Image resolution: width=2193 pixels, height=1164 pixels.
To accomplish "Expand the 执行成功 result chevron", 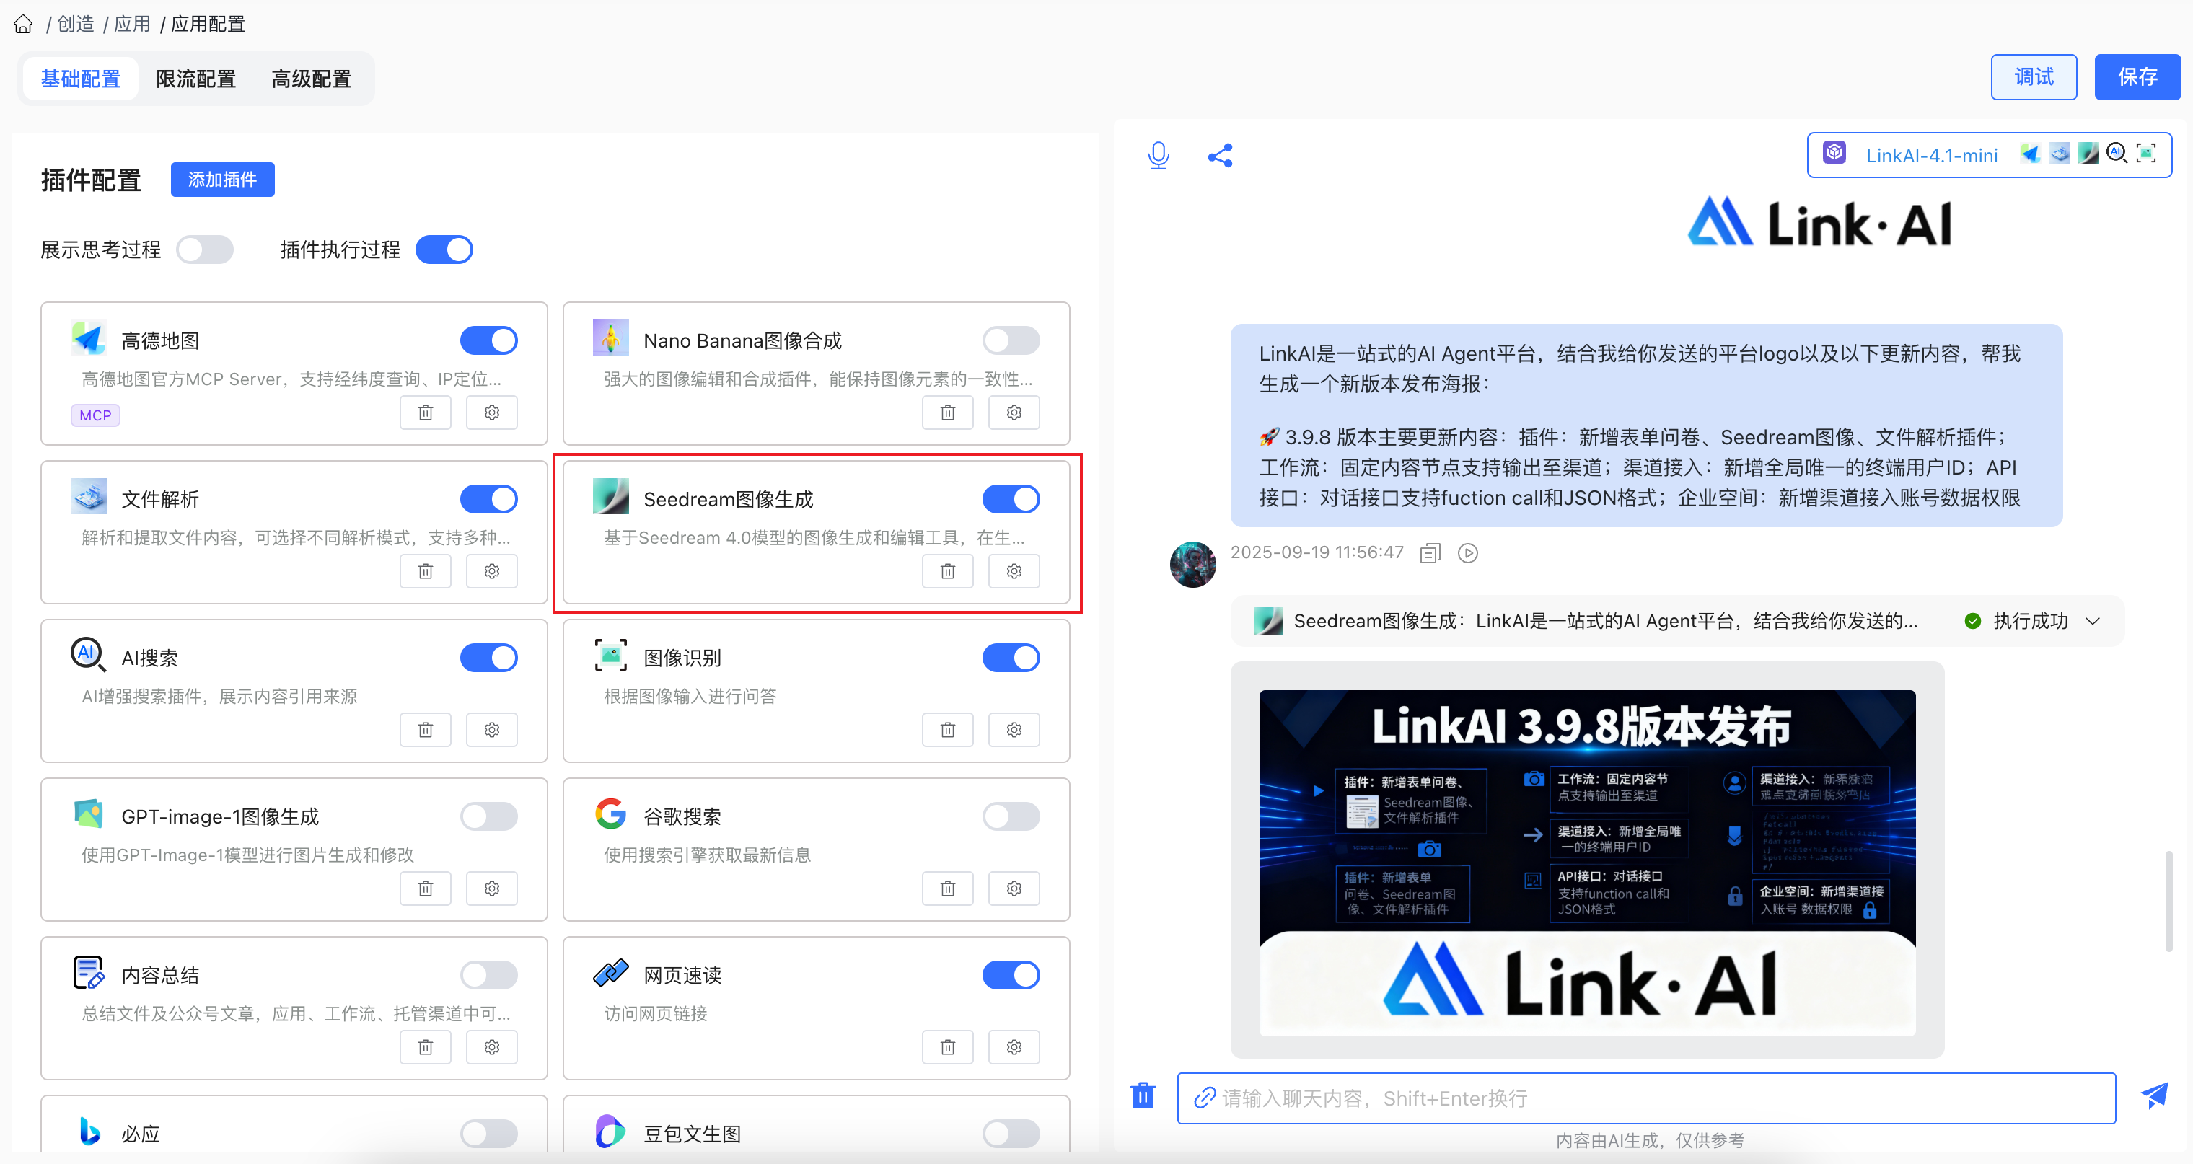I will [2093, 621].
